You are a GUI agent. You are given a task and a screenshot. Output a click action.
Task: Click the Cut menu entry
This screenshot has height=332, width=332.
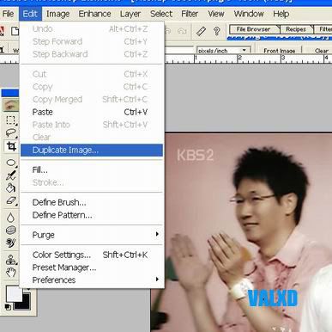92,74
